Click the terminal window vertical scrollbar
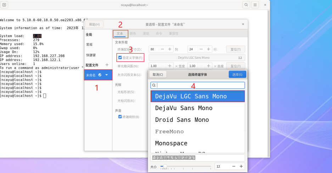332x173 pixels. coord(269,83)
